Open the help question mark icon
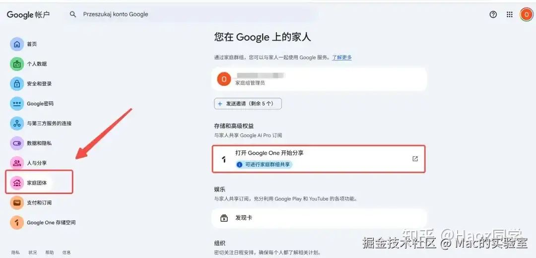Image resolution: width=536 pixels, height=258 pixels. click(x=493, y=14)
